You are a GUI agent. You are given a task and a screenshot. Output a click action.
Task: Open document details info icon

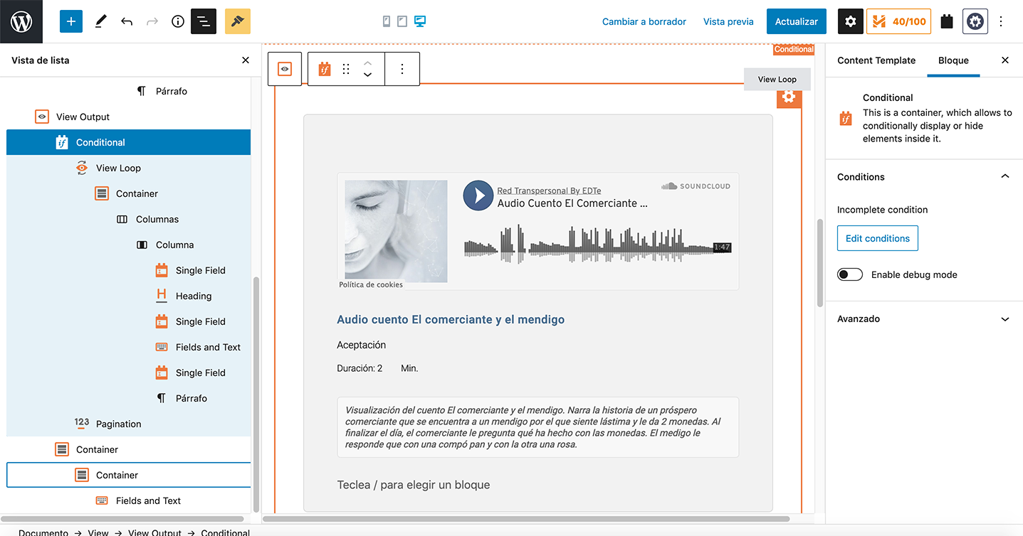point(178,21)
